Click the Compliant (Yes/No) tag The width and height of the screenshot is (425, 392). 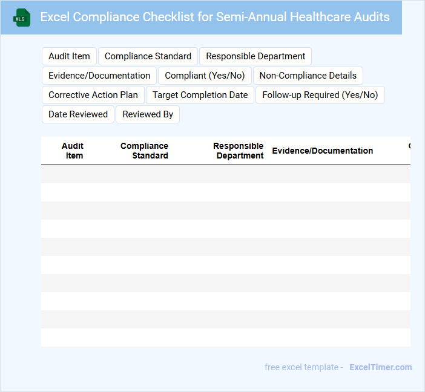(205, 76)
